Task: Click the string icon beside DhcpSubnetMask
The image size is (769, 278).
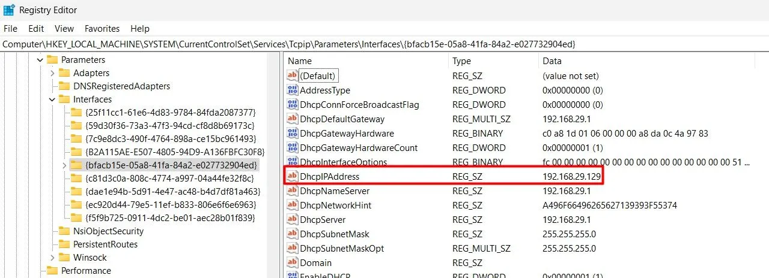Action: pyautogui.click(x=293, y=234)
